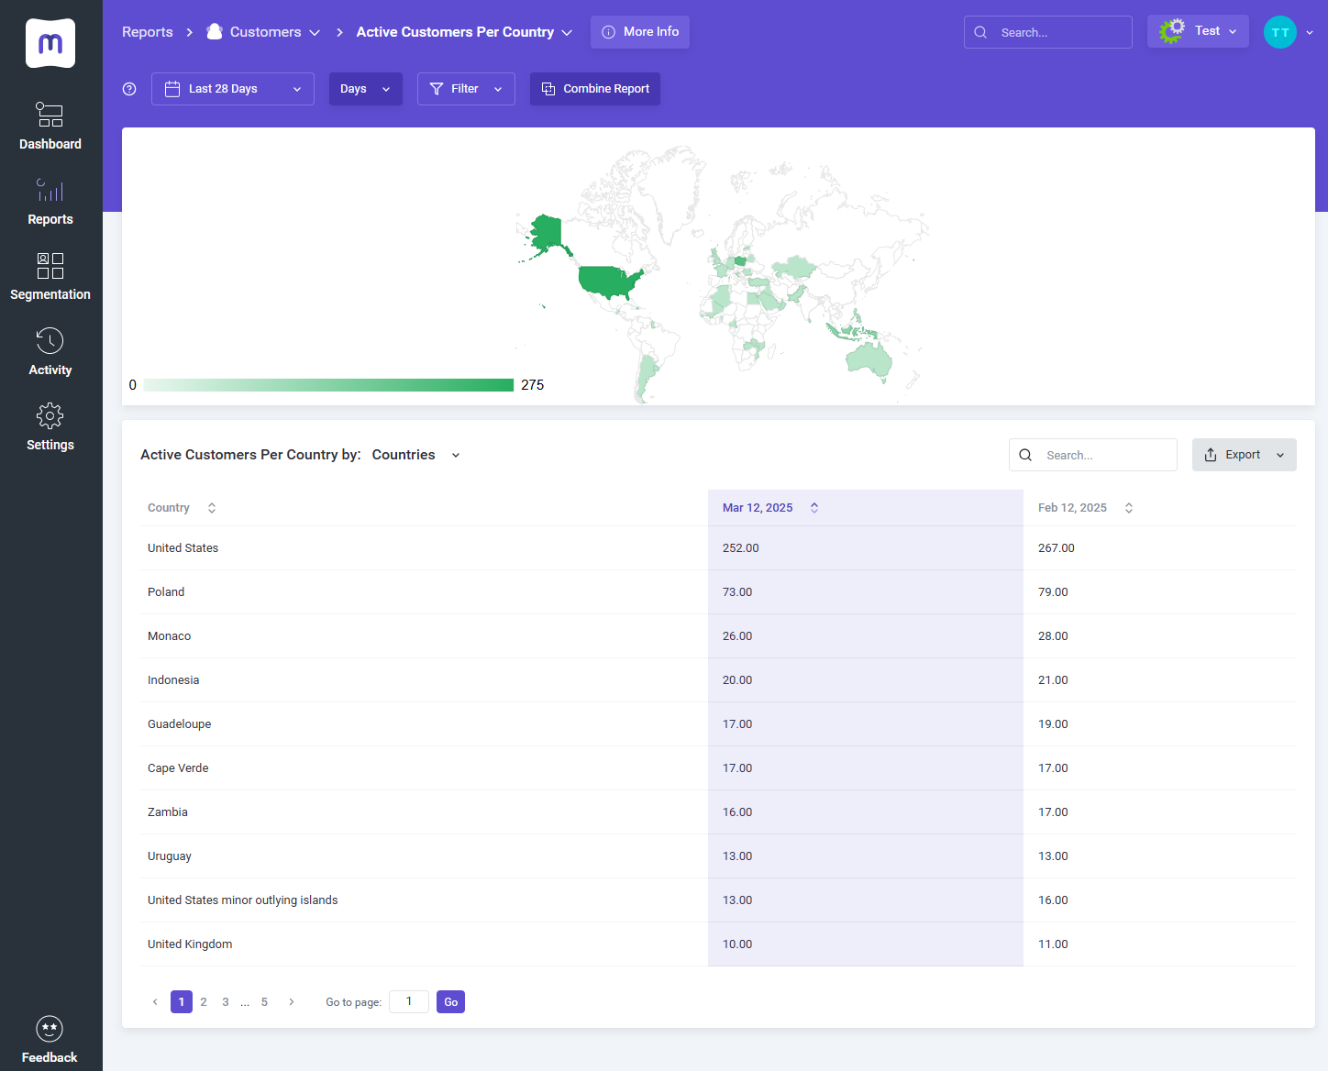Open the Days granularity dropdown
The height and width of the screenshot is (1071, 1328).
pyautogui.click(x=366, y=89)
